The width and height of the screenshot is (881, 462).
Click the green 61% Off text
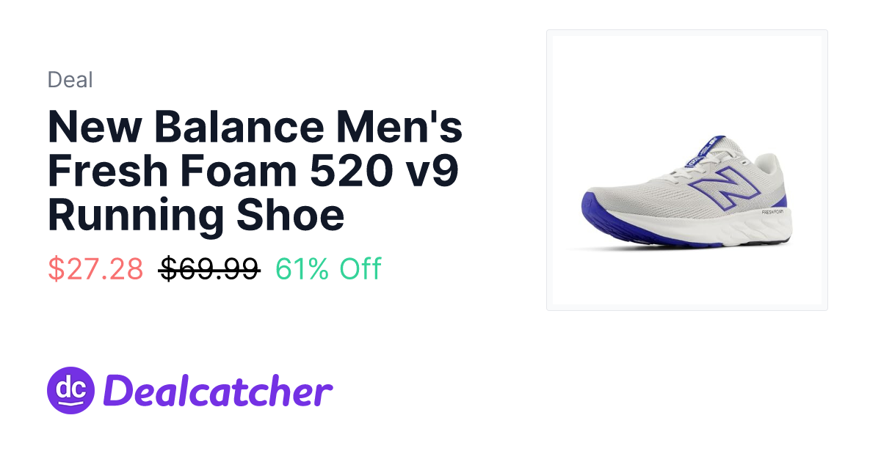(x=328, y=269)
